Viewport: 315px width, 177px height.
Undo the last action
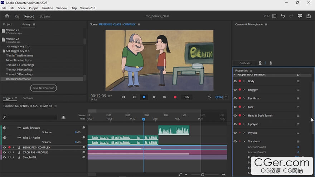coord(283,16)
